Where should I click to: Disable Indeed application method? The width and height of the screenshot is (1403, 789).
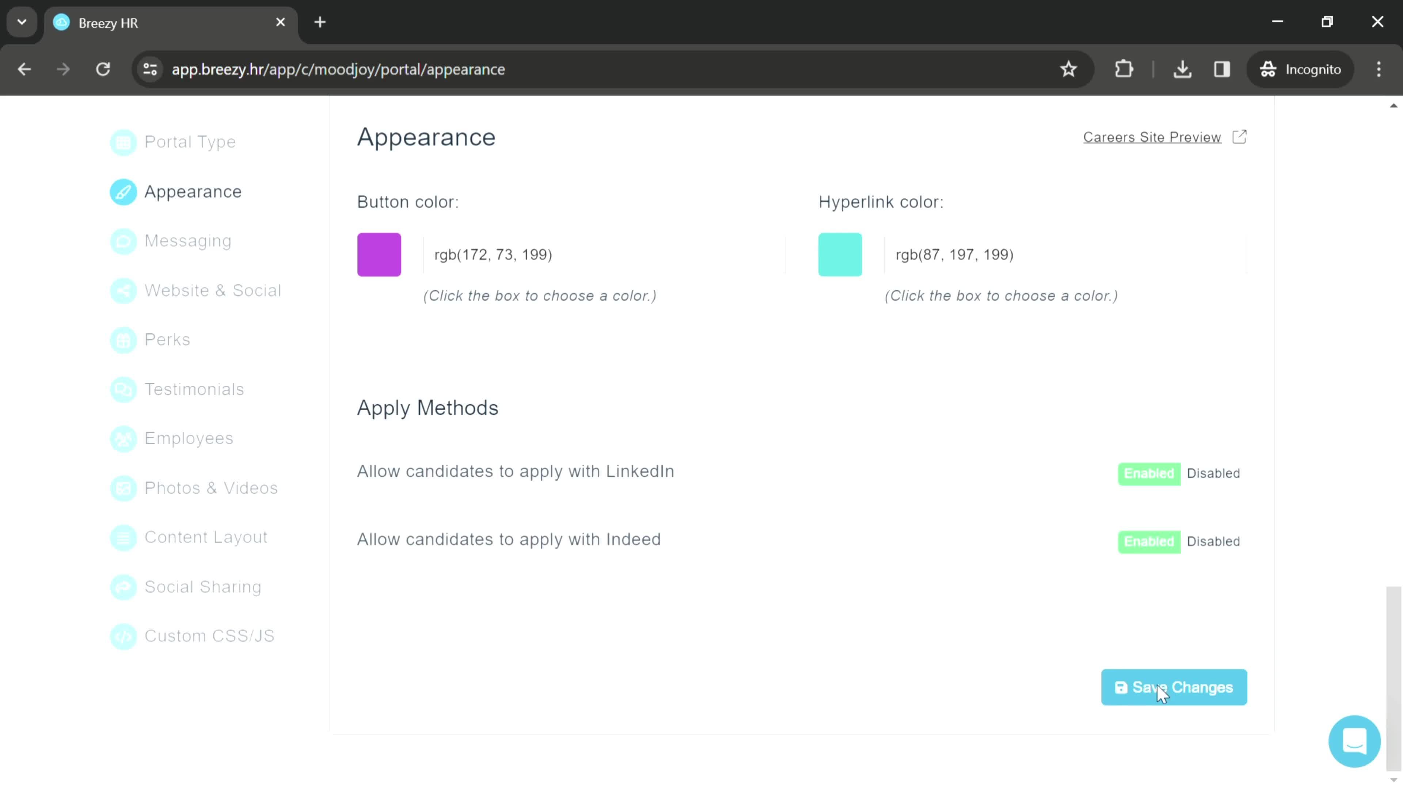click(x=1213, y=541)
